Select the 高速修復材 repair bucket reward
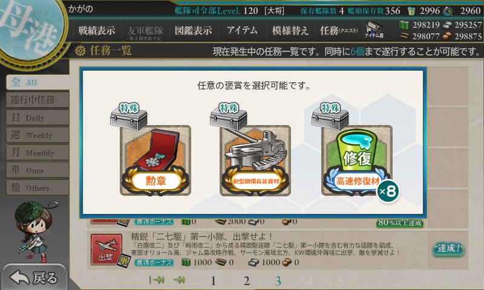This screenshot has width=484, height=290. point(357,160)
